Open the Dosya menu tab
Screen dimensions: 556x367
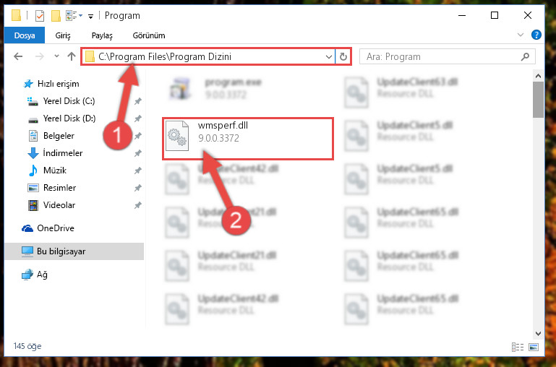[x=25, y=35]
